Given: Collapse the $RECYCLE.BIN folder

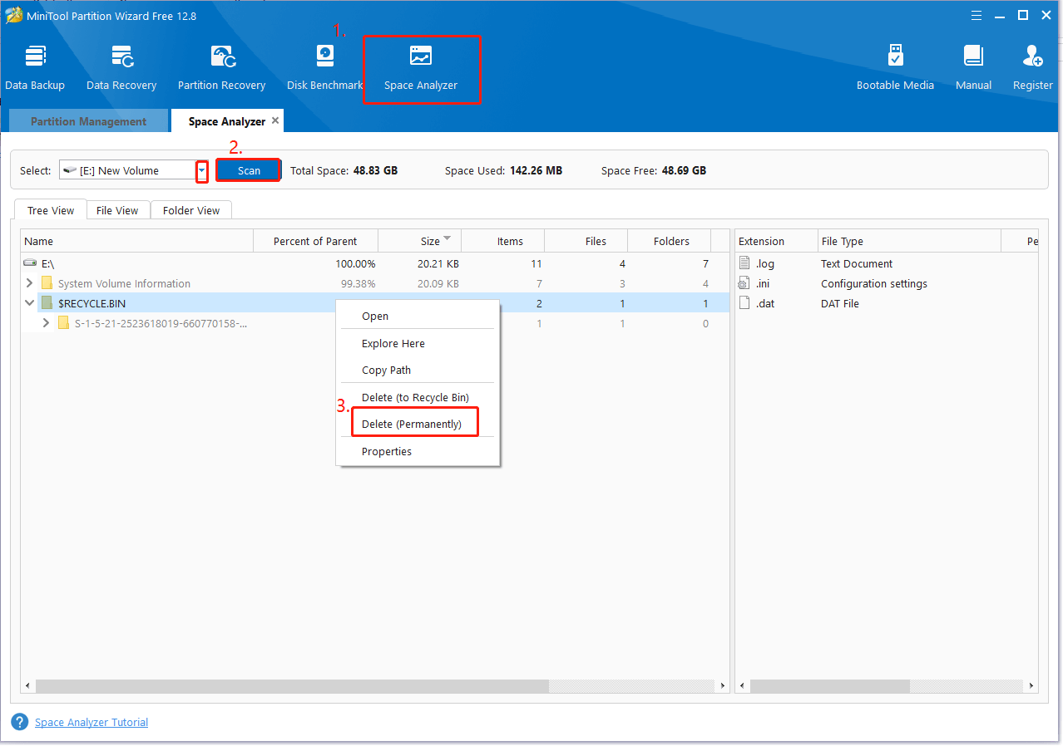Looking at the screenshot, I should 31,303.
